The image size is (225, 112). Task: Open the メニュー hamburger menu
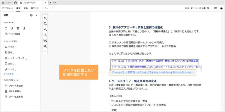click(x=6, y=3)
